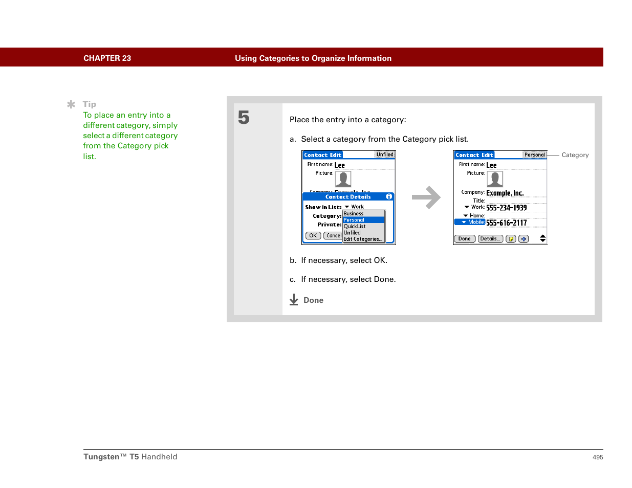Click Lee's picture placeholder in left Contact Edit
632x488 pixels.
[x=343, y=179]
